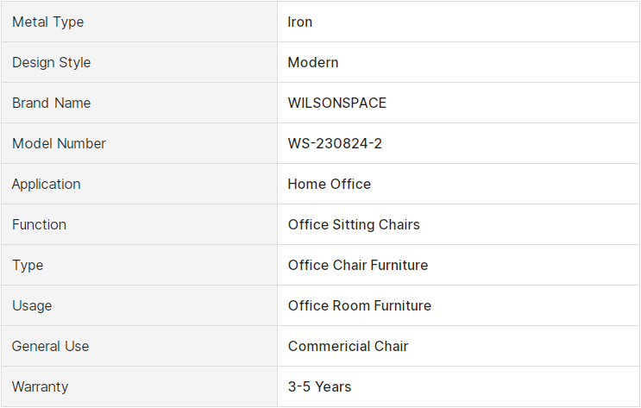Viewport: 641px width, 408px height.
Task: Click the Warranty label cell
Action: (139, 386)
